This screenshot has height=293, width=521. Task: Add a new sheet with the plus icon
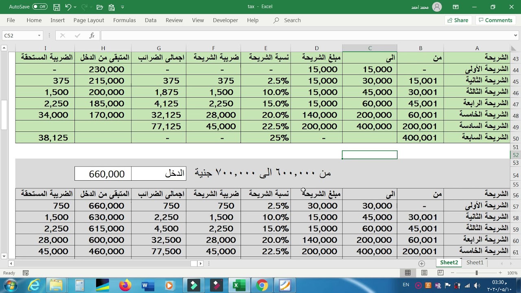coord(422,263)
